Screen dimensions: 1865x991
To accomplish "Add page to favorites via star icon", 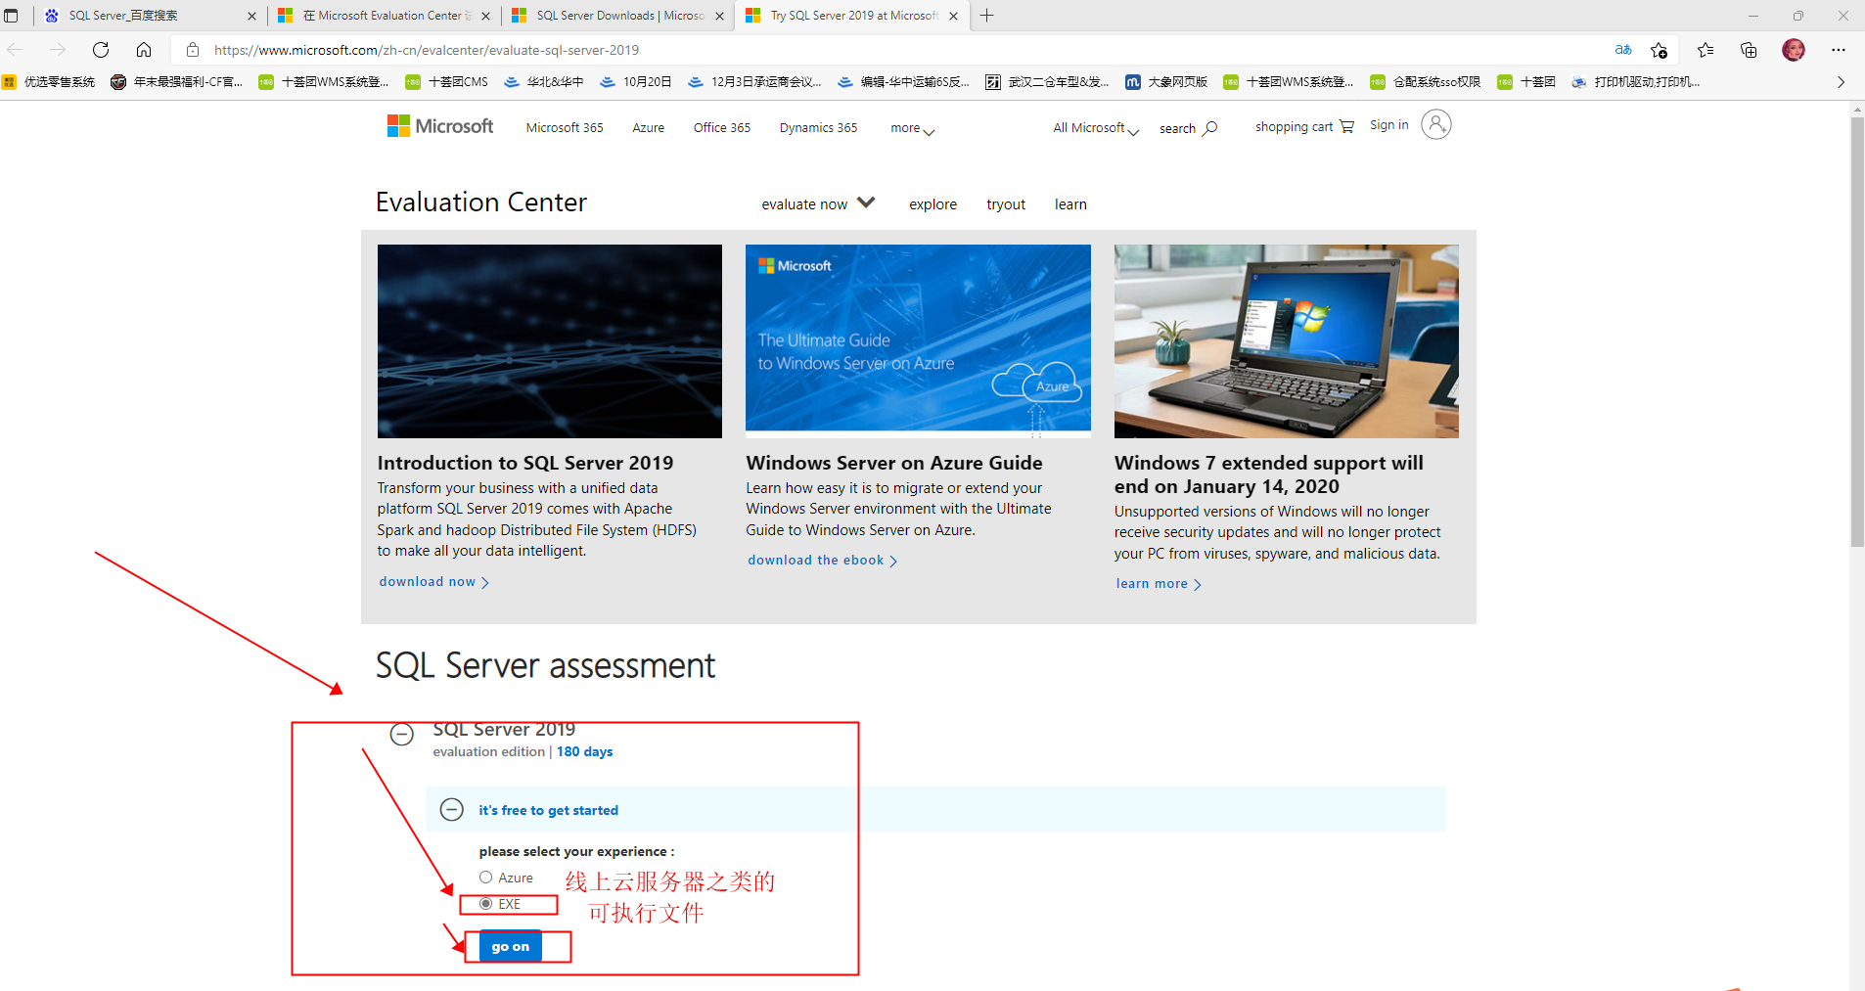I will [x=1660, y=50].
